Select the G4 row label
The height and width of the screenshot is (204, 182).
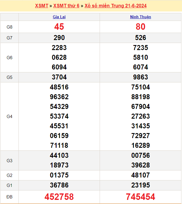coord(9,117)
